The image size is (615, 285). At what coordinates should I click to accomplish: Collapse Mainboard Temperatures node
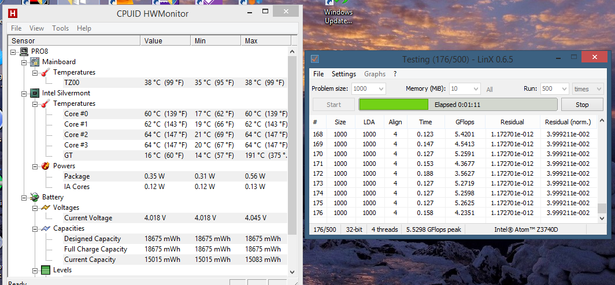[x=35, y=72]
